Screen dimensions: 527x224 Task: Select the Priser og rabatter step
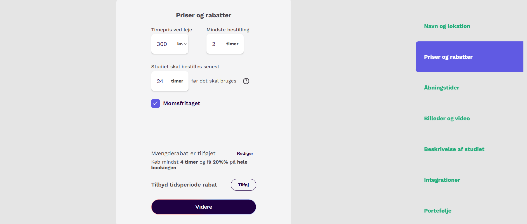pyautogui.click(x=469, y=57)
